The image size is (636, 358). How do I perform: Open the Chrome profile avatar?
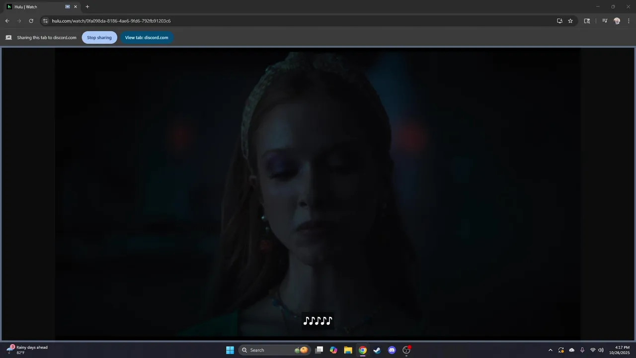click(617, 21)
